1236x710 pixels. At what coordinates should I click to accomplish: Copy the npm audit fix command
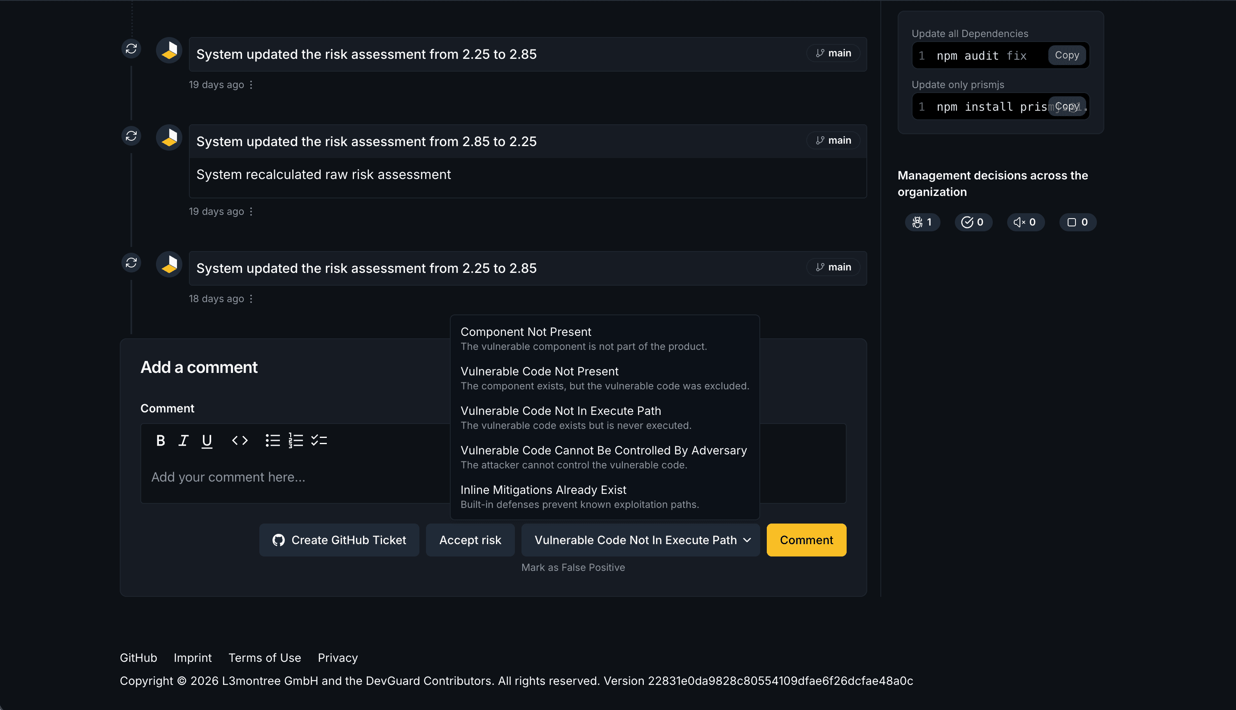tap(1067, 55)
